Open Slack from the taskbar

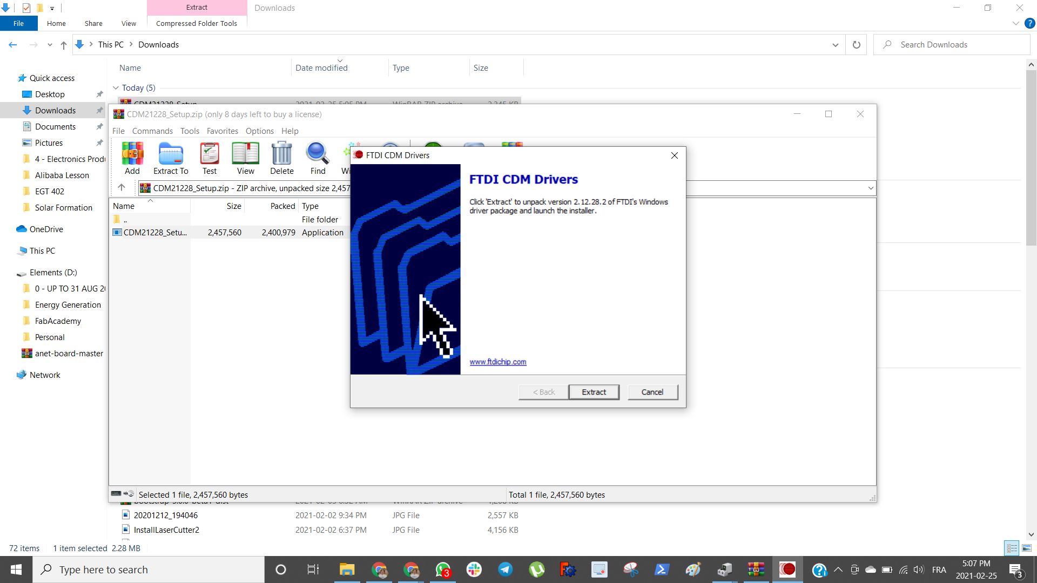[x=474, y=570]
